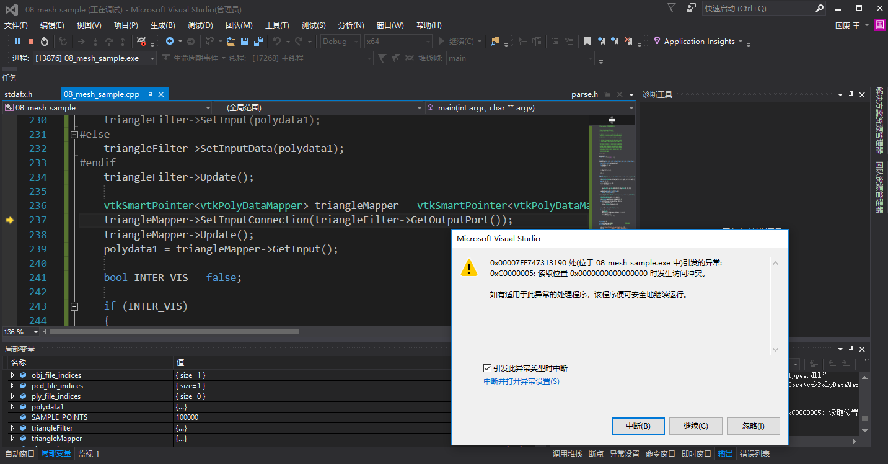888x464 pixels.
Task: Open Application Insights via the lightbulb icon
Action: click(x=657, y=41)
